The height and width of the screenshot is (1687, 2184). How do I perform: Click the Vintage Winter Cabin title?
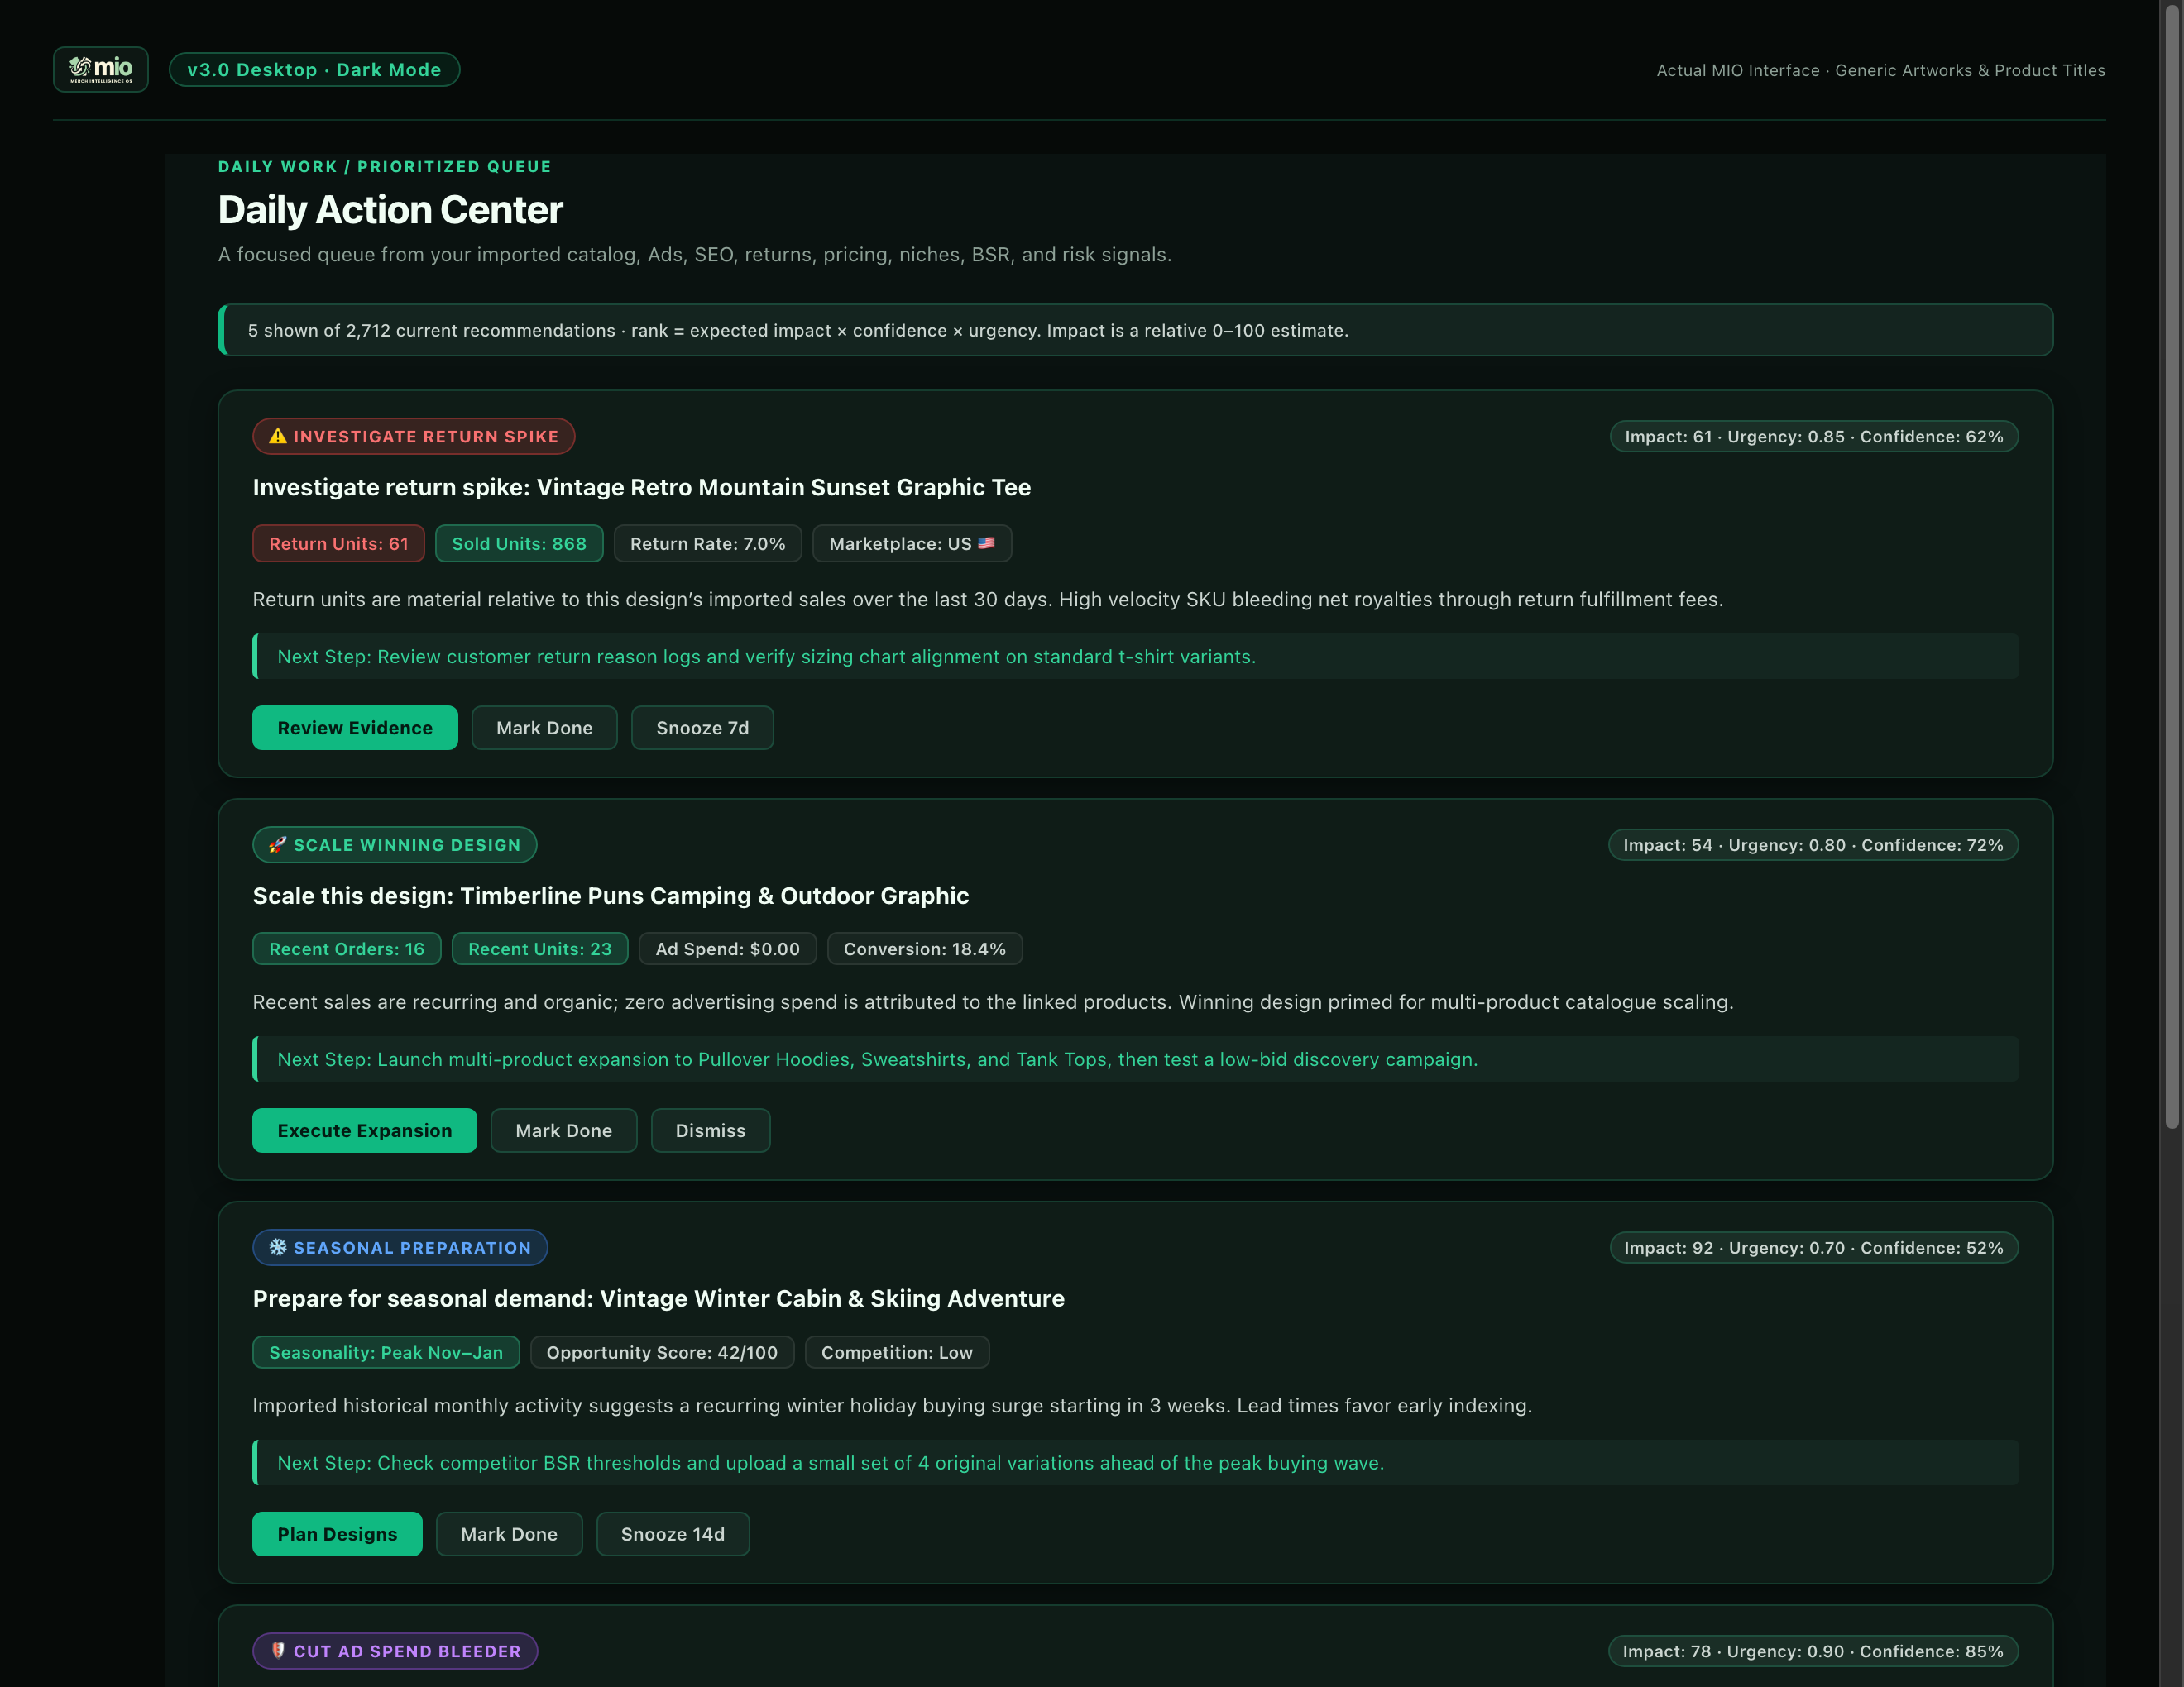(658, 1298)
